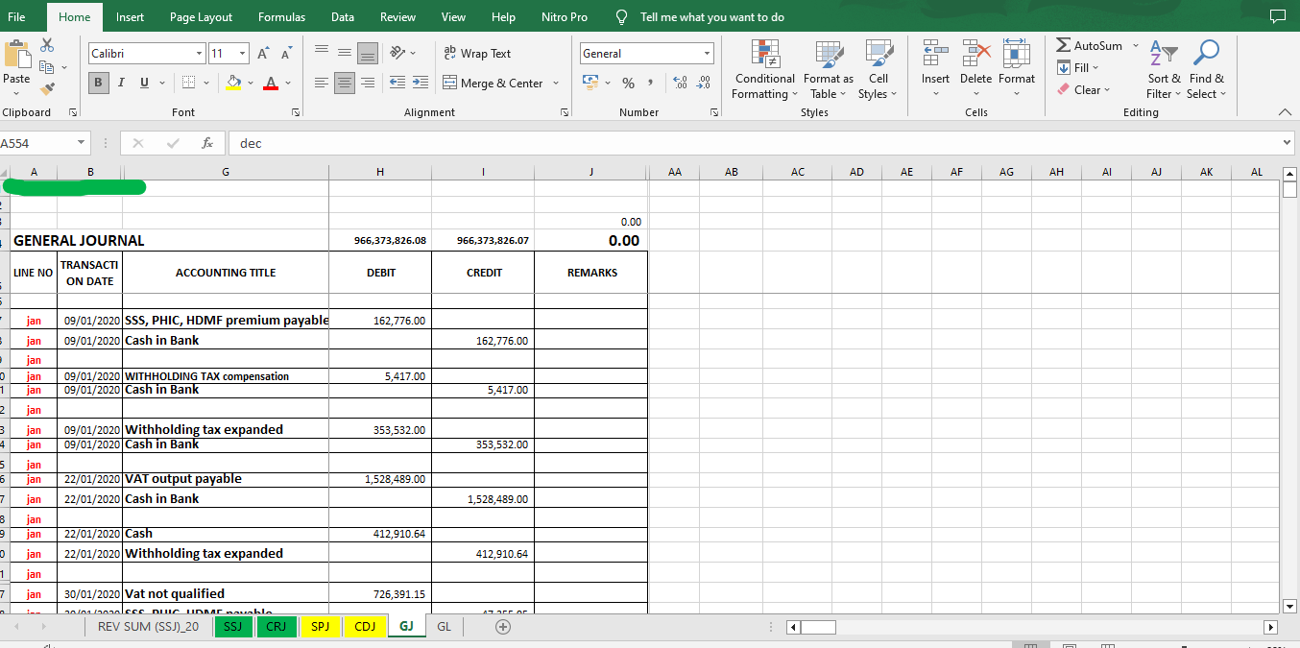The image size is (1300, 648).
Task: Switch to the Insert ribbon tab
Action: point(131,16)
